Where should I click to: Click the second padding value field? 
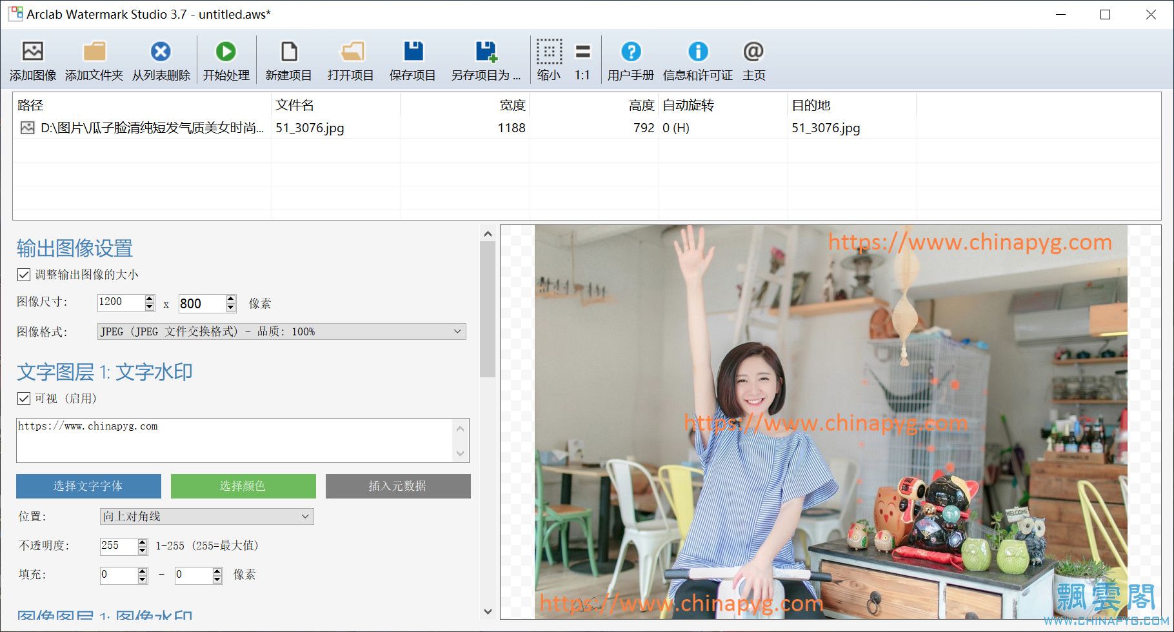coord(194,575)
